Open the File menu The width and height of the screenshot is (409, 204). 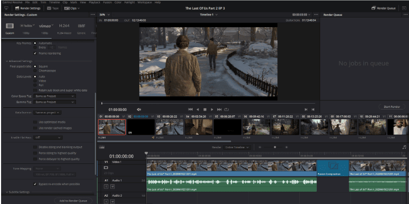pos(27,2)
